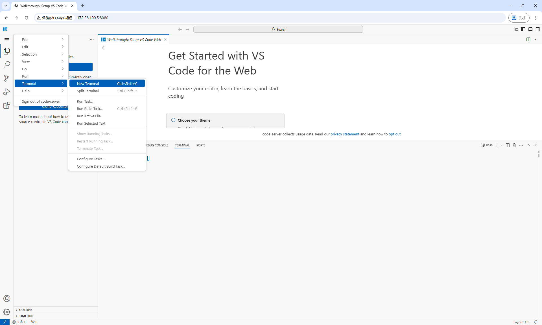The image size is (542, 325).
Task: Click the navigate forward arrow beside Search
Action: point(187,29)
